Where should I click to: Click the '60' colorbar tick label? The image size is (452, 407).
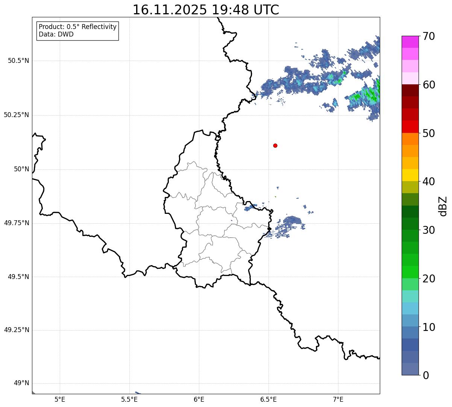click(429, 85)
